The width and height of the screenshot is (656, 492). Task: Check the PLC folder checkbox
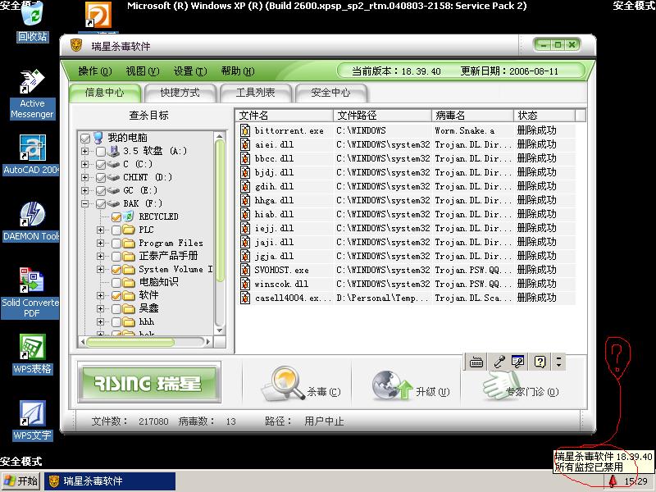[x=116, y=230]
